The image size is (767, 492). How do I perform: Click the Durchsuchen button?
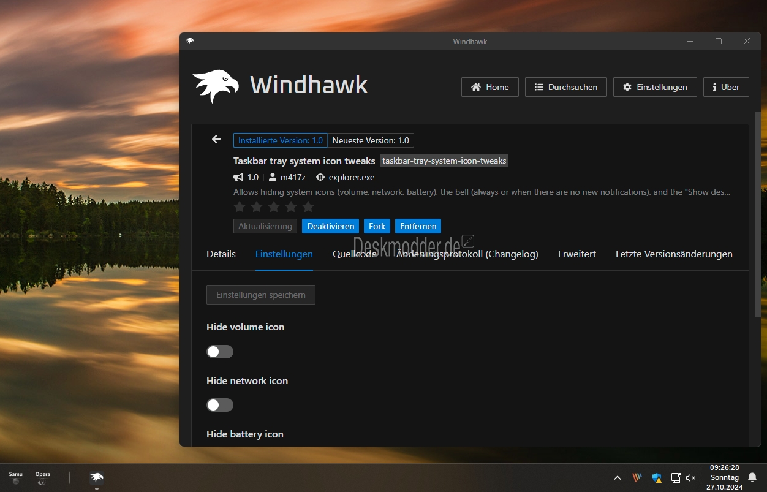[x=566, y=87]
